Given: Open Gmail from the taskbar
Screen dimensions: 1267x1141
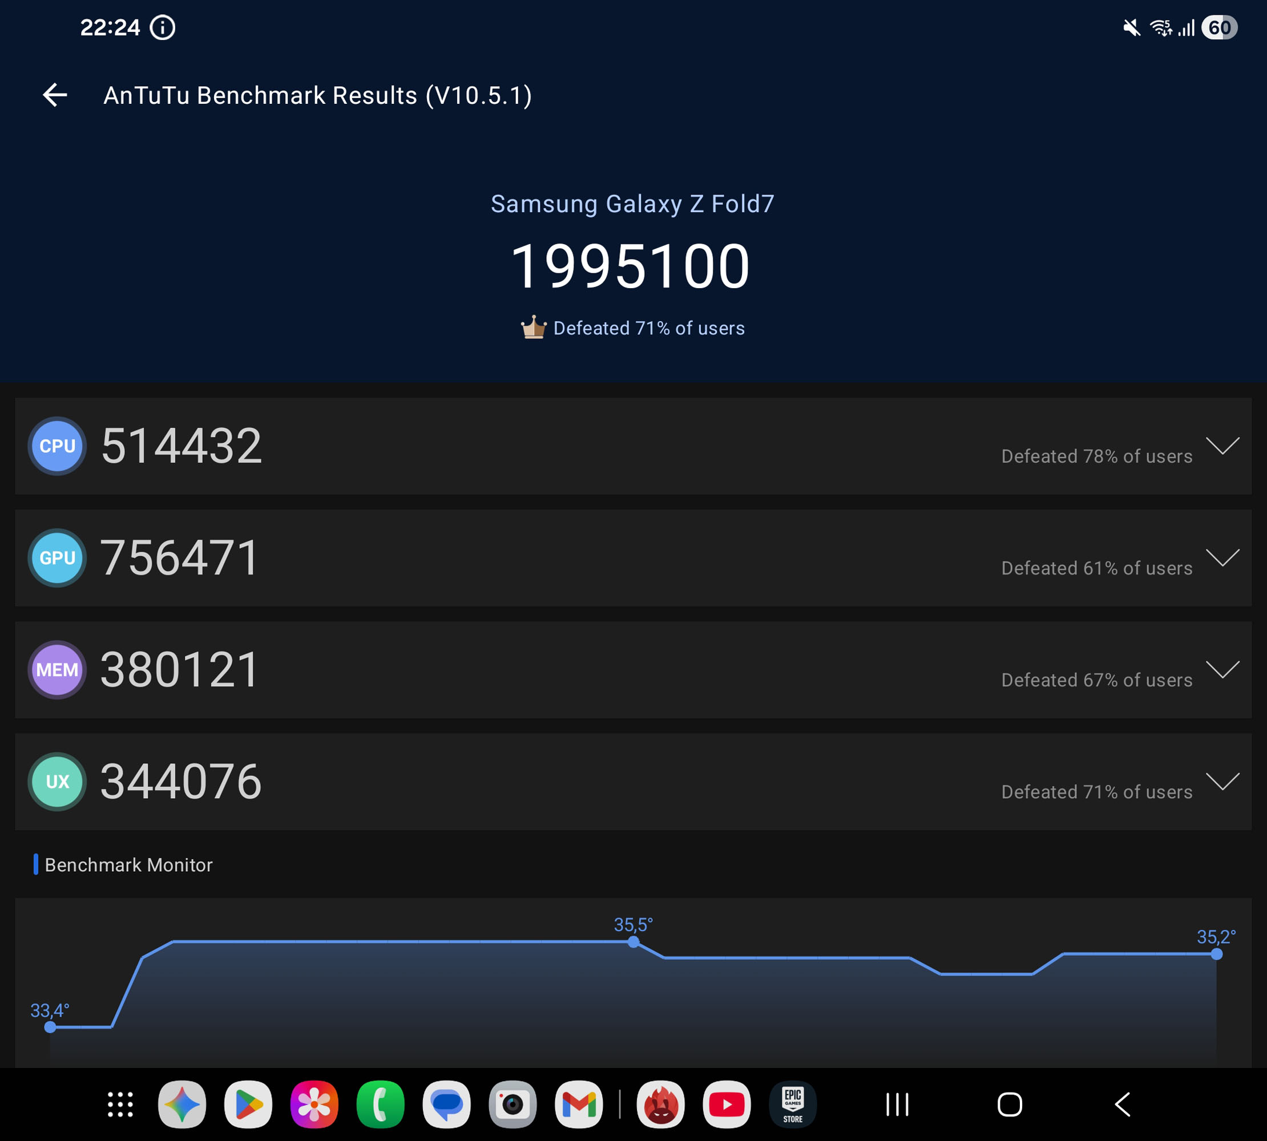Looking at the screenshot, I should coord(579,1104).
